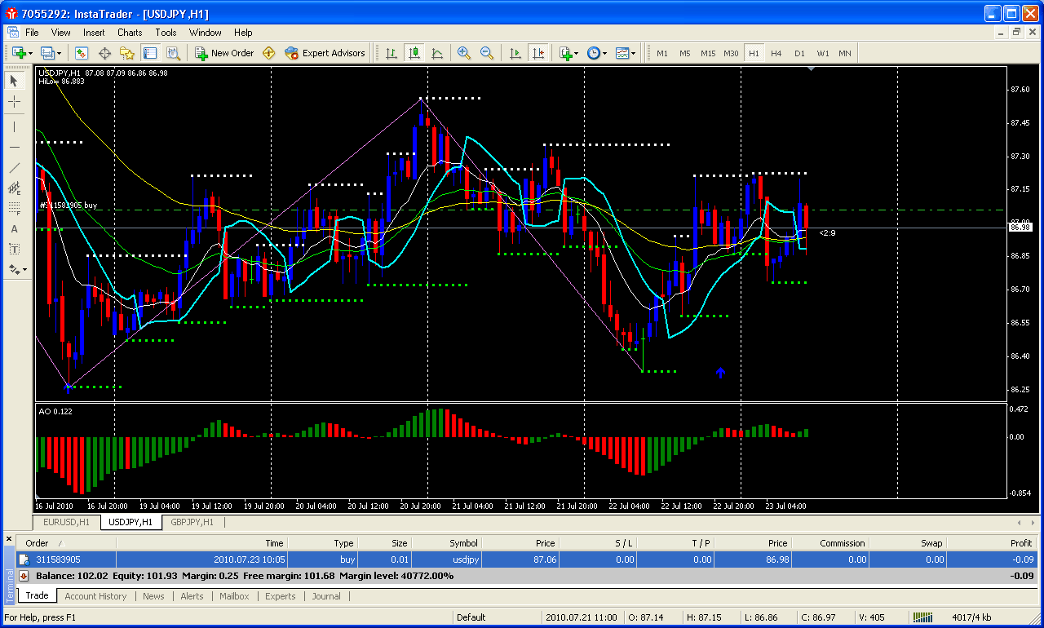Viewport: 1044px width, 628px height.
Task: Switch to the EURUSD,H1 chart tab
Action: tap(66, 522)
